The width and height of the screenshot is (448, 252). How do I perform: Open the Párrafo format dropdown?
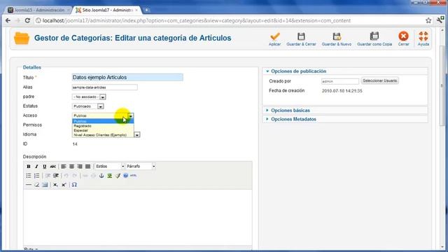[x=141, y=167]
